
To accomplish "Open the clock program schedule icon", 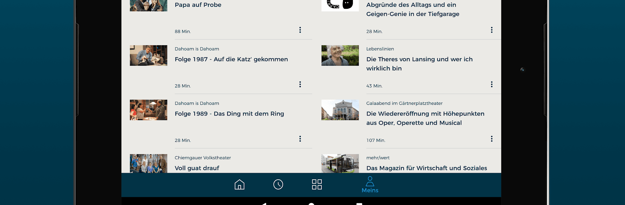I will [x=278, y=184].
